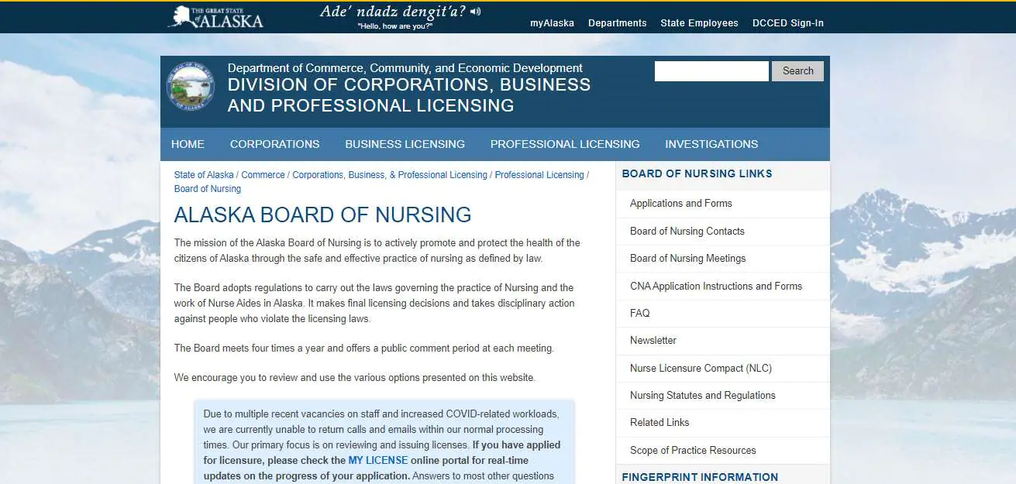Expand the FINGERPRINT INFORMATION section
Screen dimensions: 1016x484
[x=700, y=477]
